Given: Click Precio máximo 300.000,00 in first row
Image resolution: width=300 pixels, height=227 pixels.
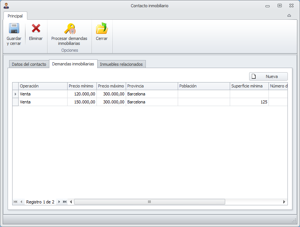Looking at the screenshot, I should pos(111,94).
